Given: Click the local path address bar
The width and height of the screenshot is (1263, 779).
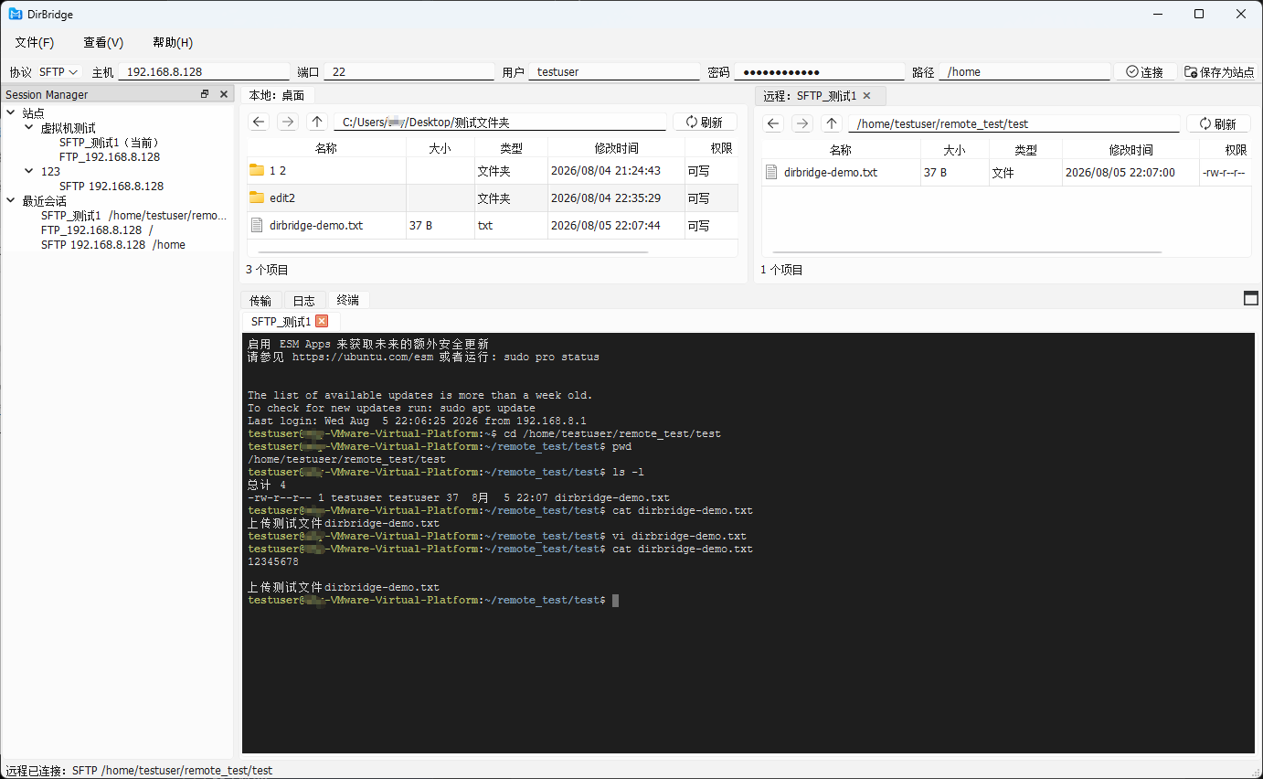Looking at the screenshot, I should [x=501, y=123].
